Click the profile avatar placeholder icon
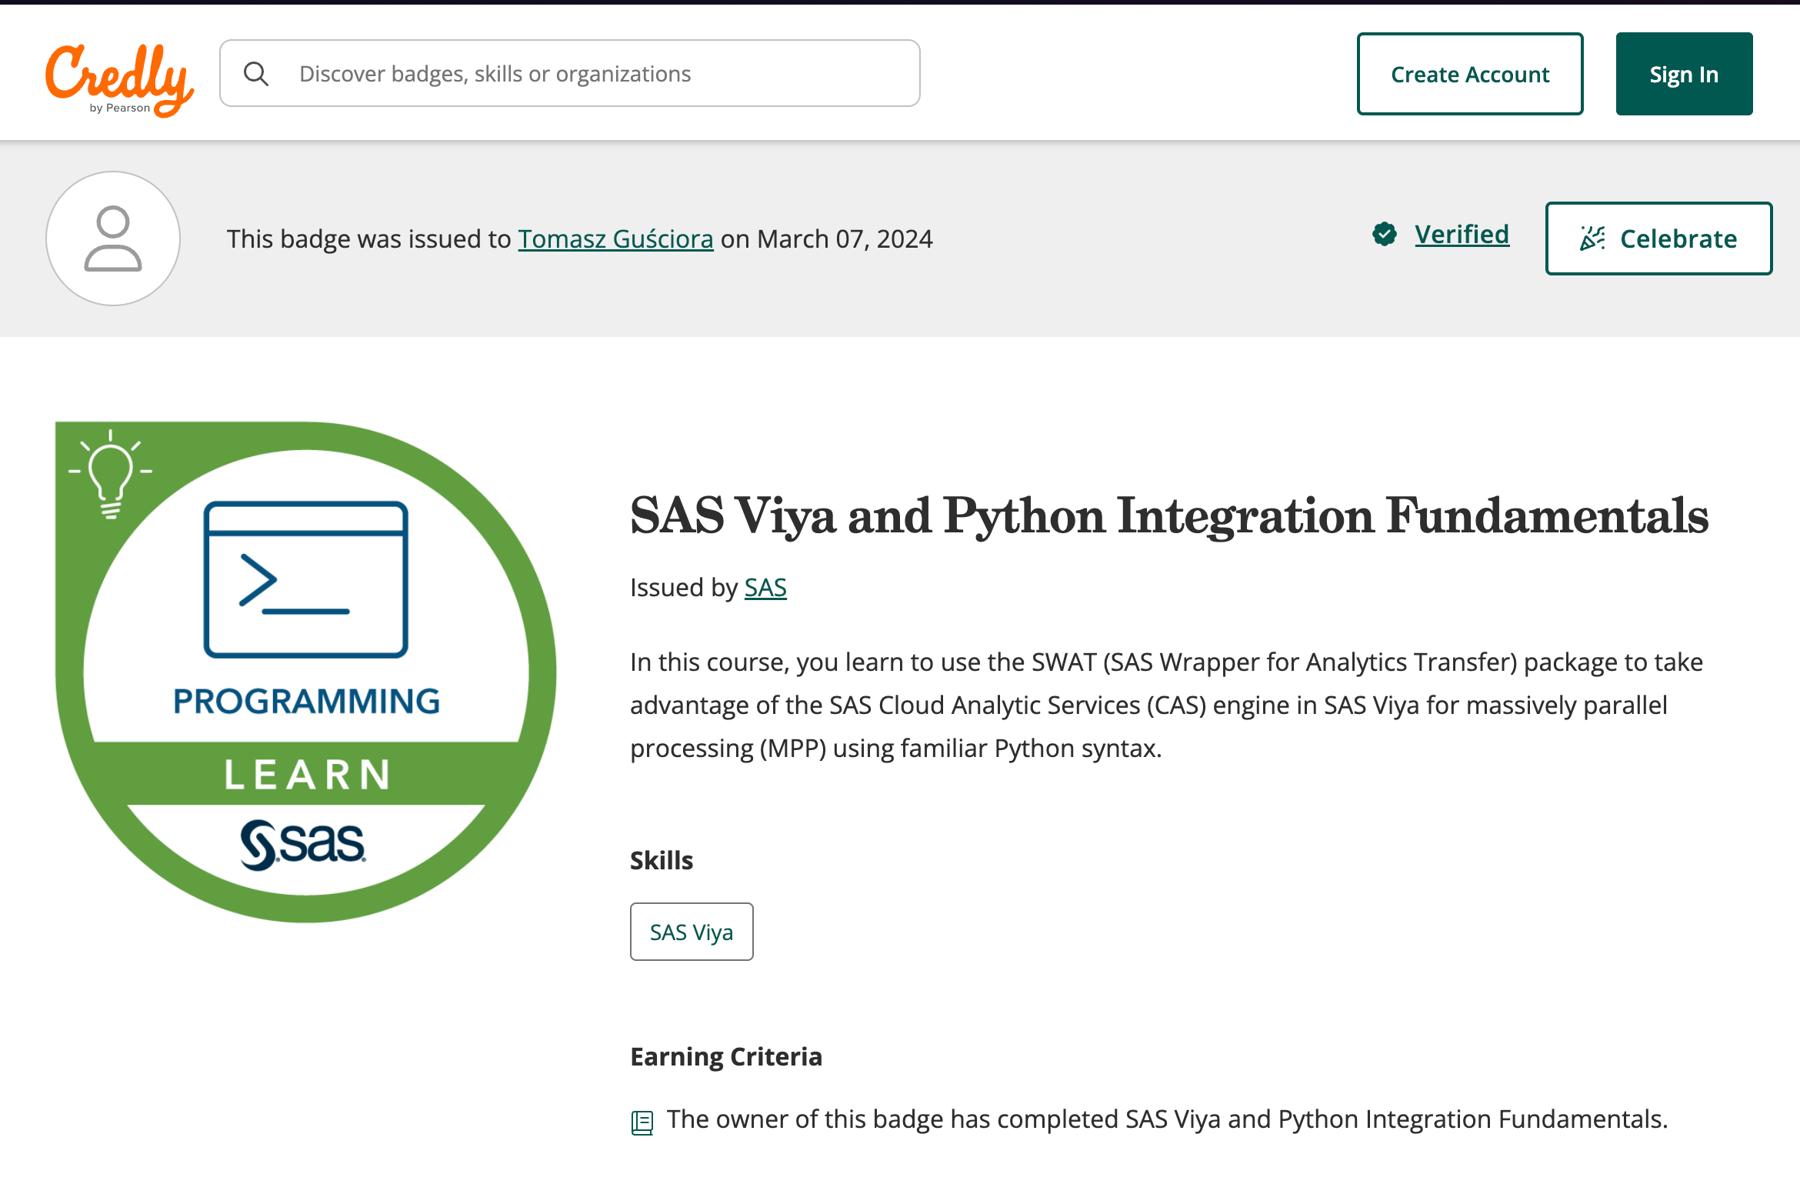 pos(112,238)
